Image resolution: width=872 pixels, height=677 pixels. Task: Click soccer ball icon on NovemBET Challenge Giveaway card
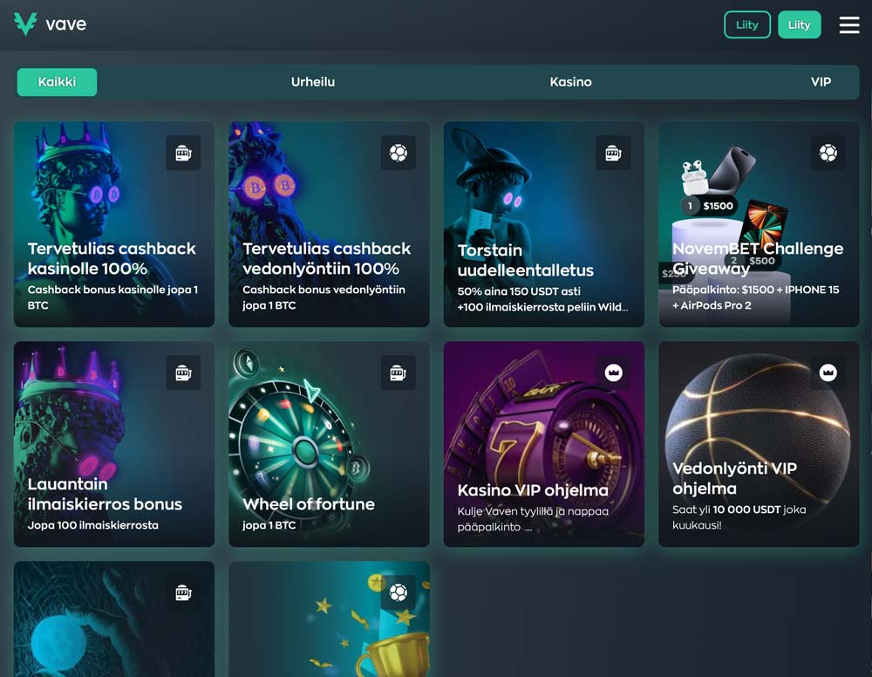pyautogui.click(x=828, y=153)
